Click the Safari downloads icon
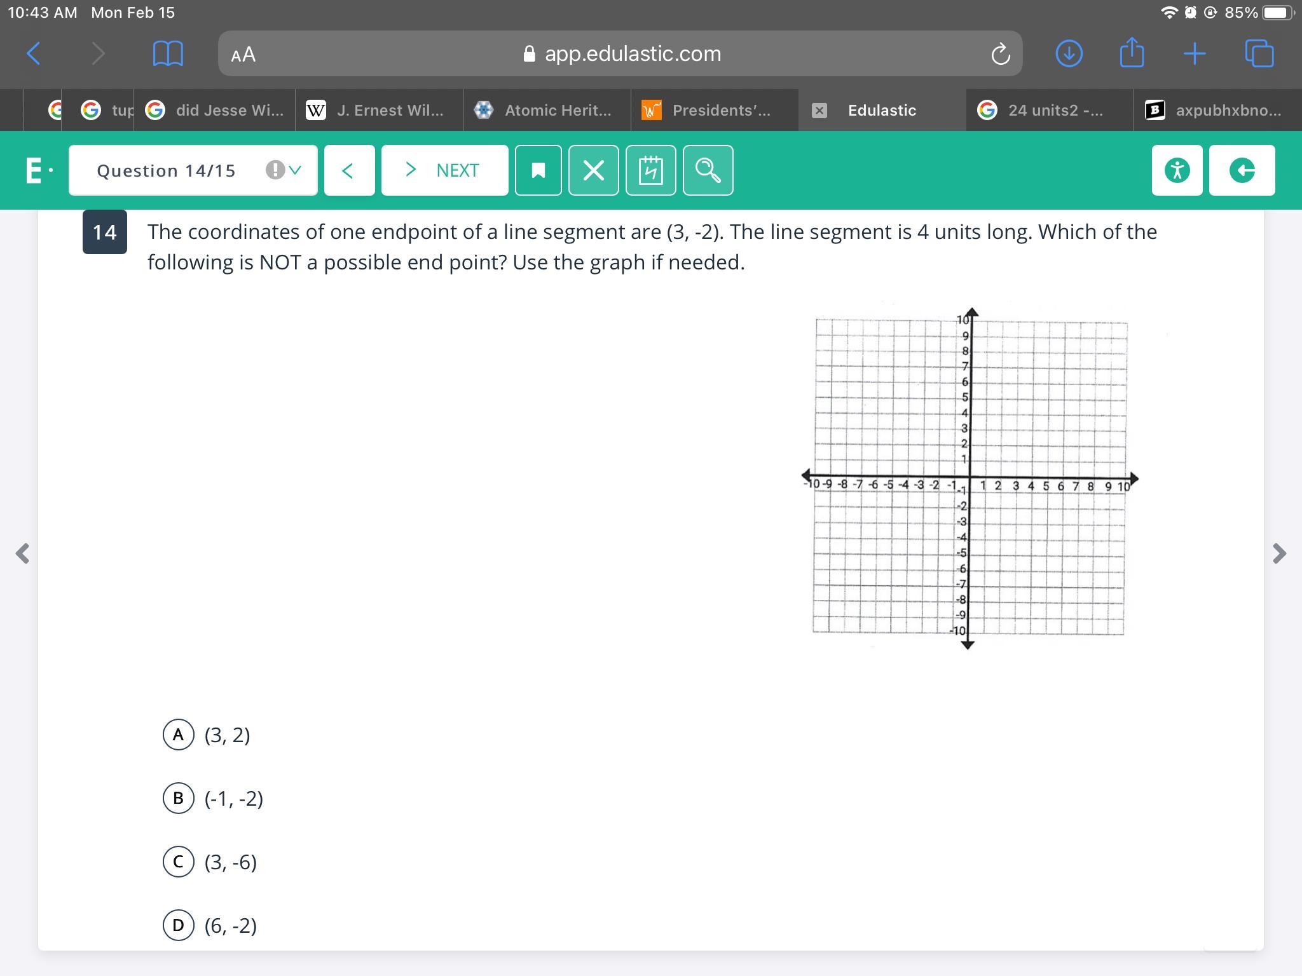 1069,53
